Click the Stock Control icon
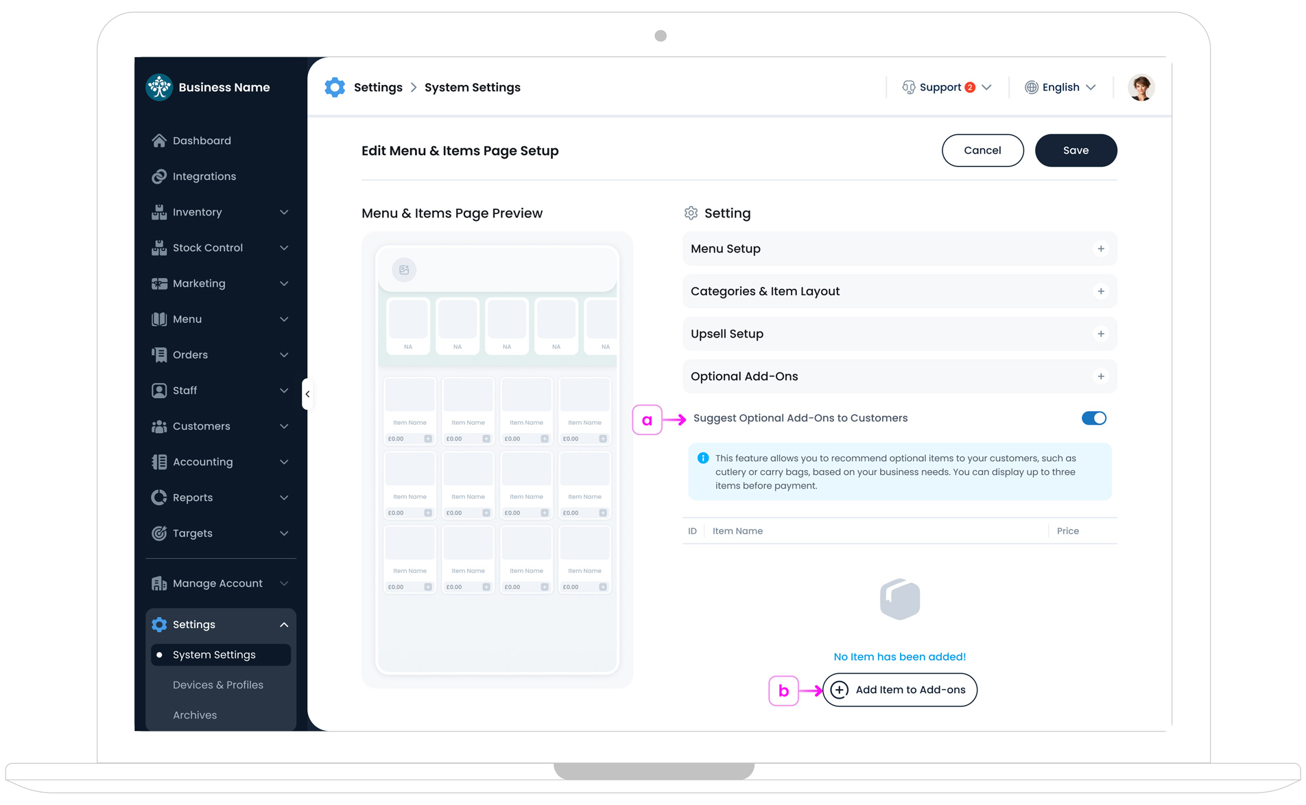Screen dimensions: 1306x805 click(x=158, y=247)
